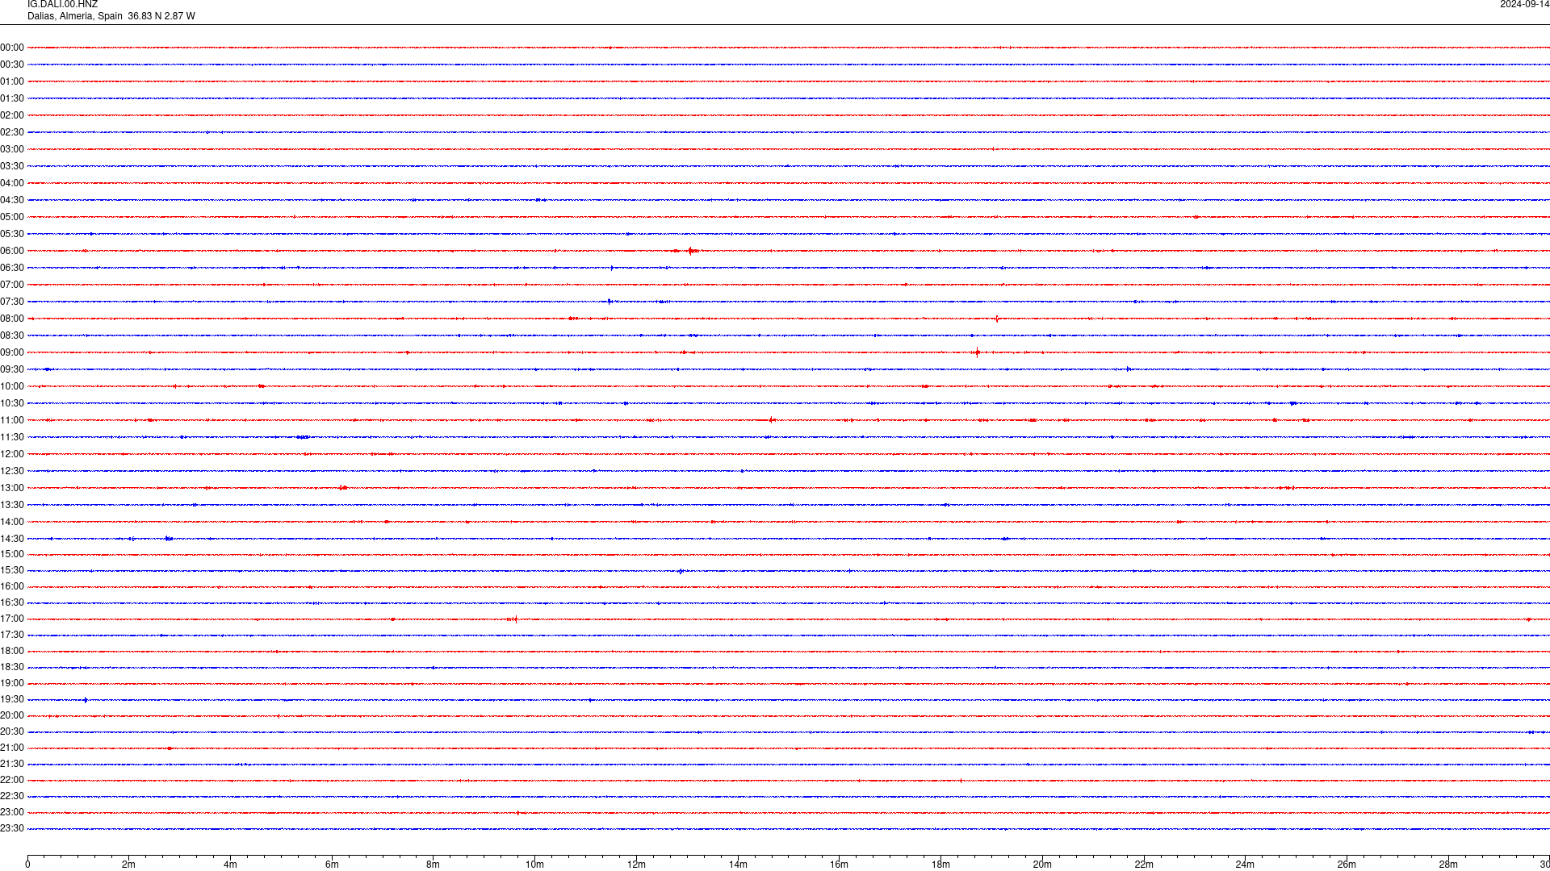Image resolution: width=1550 pixels, height=871 pixels.
Task: Select the 20:00 time row label
Action: coord(12,715)
